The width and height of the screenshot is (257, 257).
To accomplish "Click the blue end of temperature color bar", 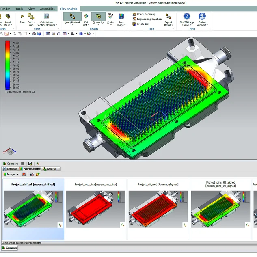I will coord(8,85).
